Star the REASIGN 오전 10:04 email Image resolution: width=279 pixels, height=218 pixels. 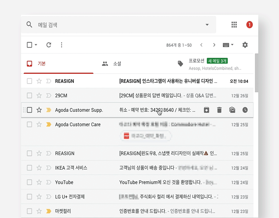click(x=39, y=81)
